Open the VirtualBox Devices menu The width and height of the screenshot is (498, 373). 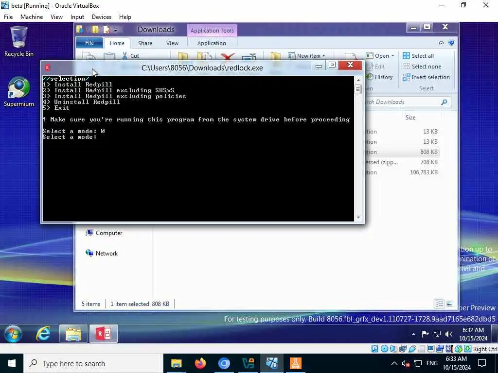(101, 17)
